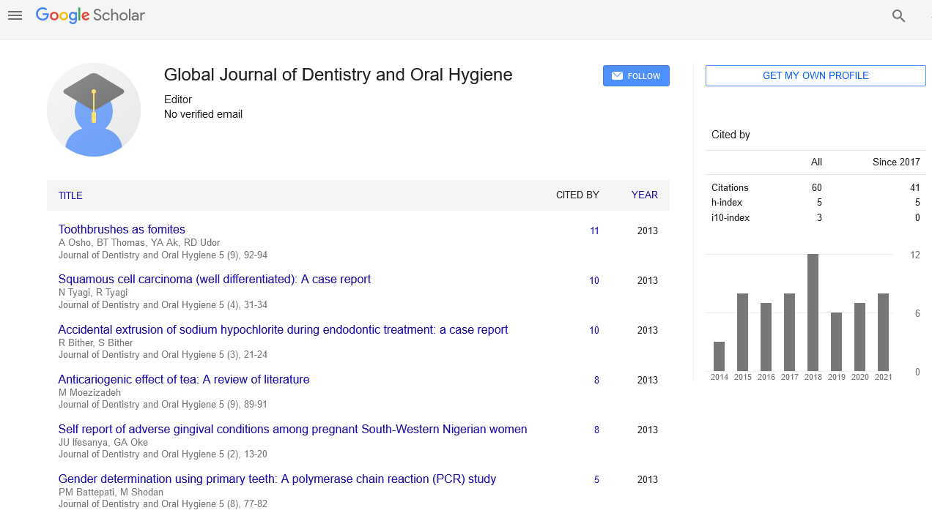Open Accidental extrusion of sodium hypochlorite article
Image resolution: width=932 pixels, height=513 pixels.
tap(283, 329)
